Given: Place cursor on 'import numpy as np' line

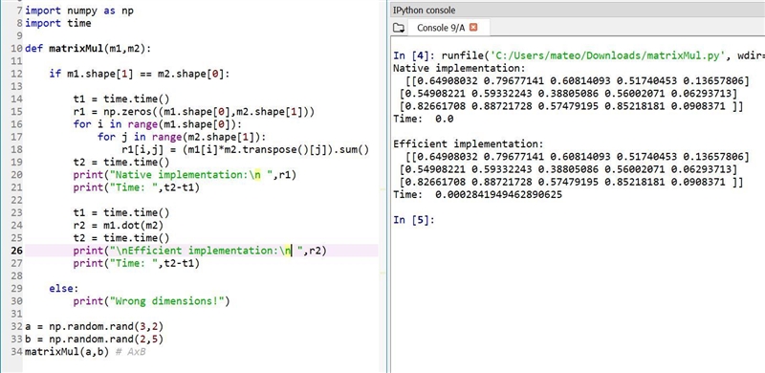Looking at the screenshot, I should click(x=79, y=11).
